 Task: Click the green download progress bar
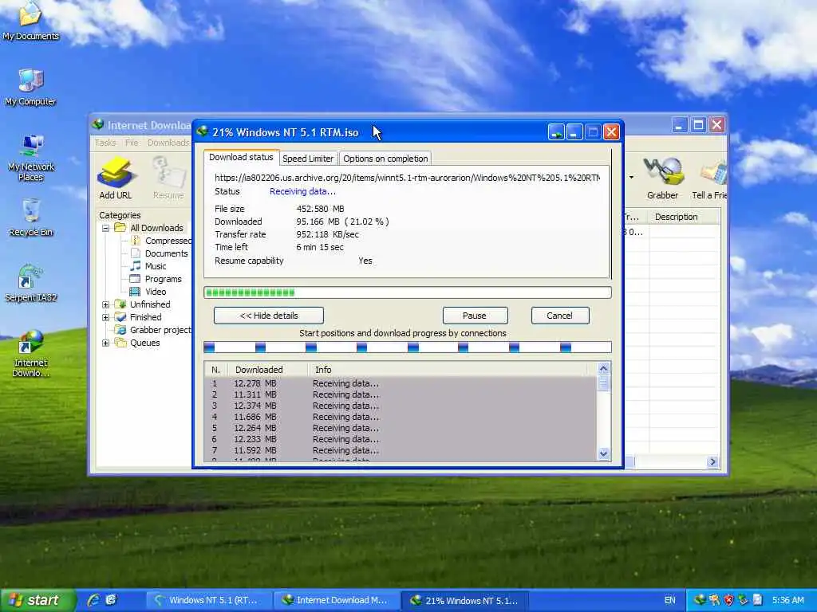408,292
